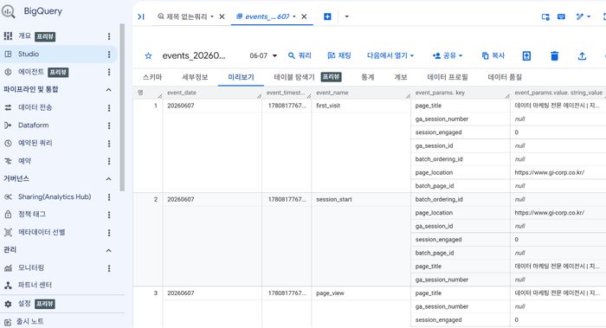606x328 pixels.
Task: Open options menu for 정책 태그
Action: pyautogui.click(x=109, y=215)
